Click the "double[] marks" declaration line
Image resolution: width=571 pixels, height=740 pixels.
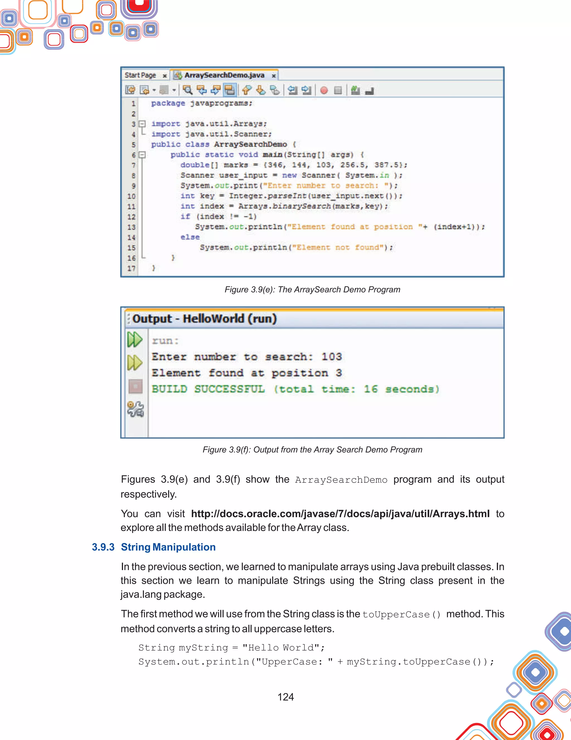294,165
